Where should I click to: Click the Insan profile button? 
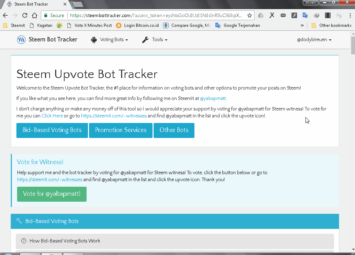(x=310, y=2)
